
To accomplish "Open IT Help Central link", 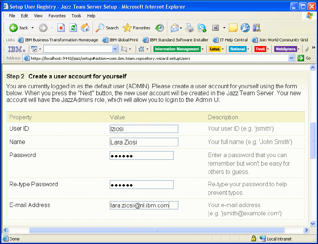I will pyautogui.click(x=230, y=40).
